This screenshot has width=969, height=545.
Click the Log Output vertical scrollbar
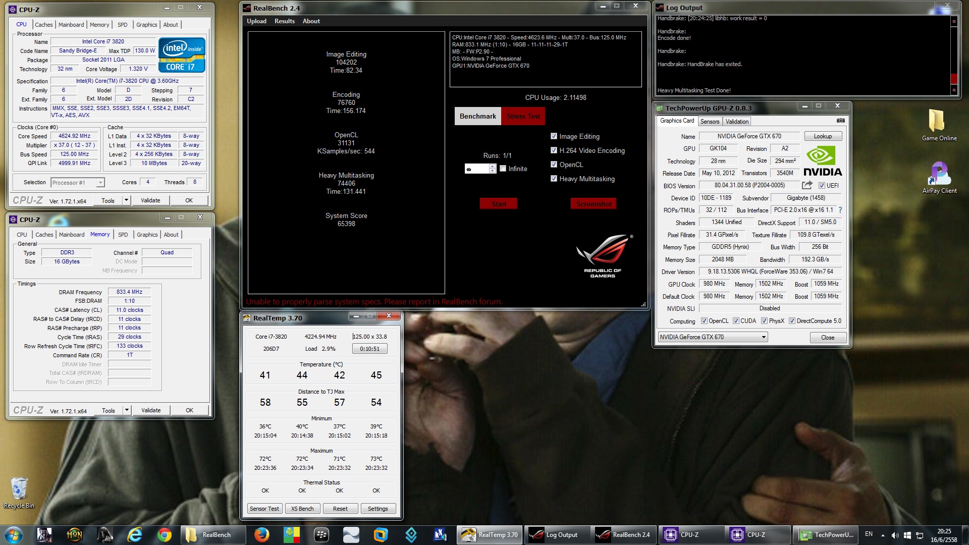coord(953,56)
